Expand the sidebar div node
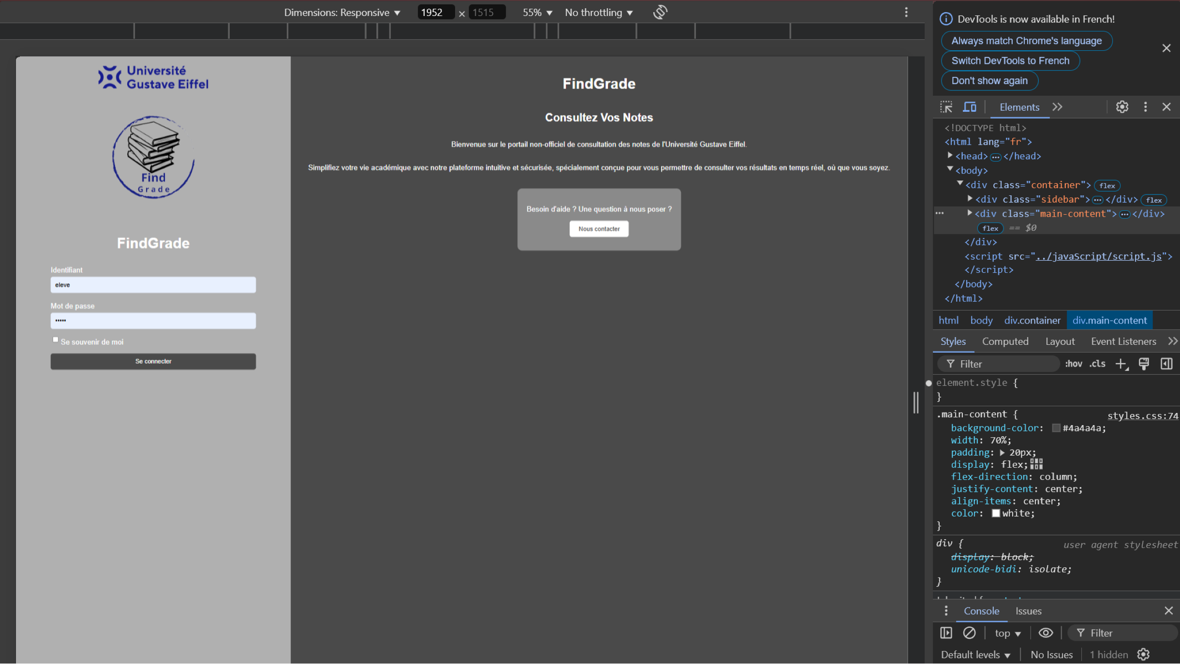Screen dimensions: 1180x664 (x=970, y=199)
